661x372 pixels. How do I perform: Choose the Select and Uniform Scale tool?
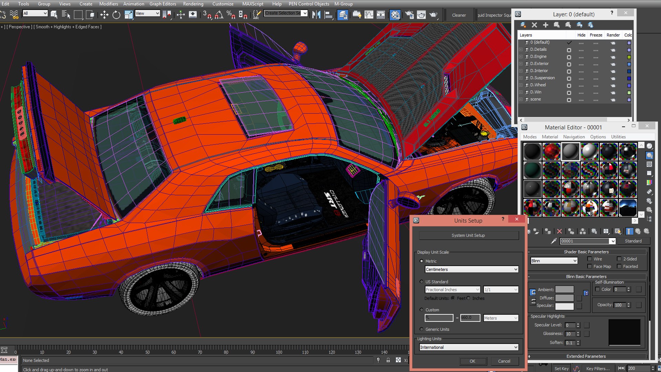click(x=128, y=15)
